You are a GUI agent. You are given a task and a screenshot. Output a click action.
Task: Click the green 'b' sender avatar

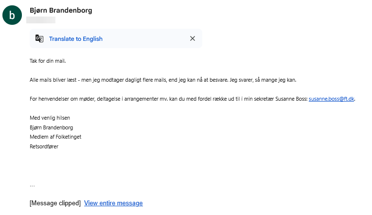coord(12,15)
